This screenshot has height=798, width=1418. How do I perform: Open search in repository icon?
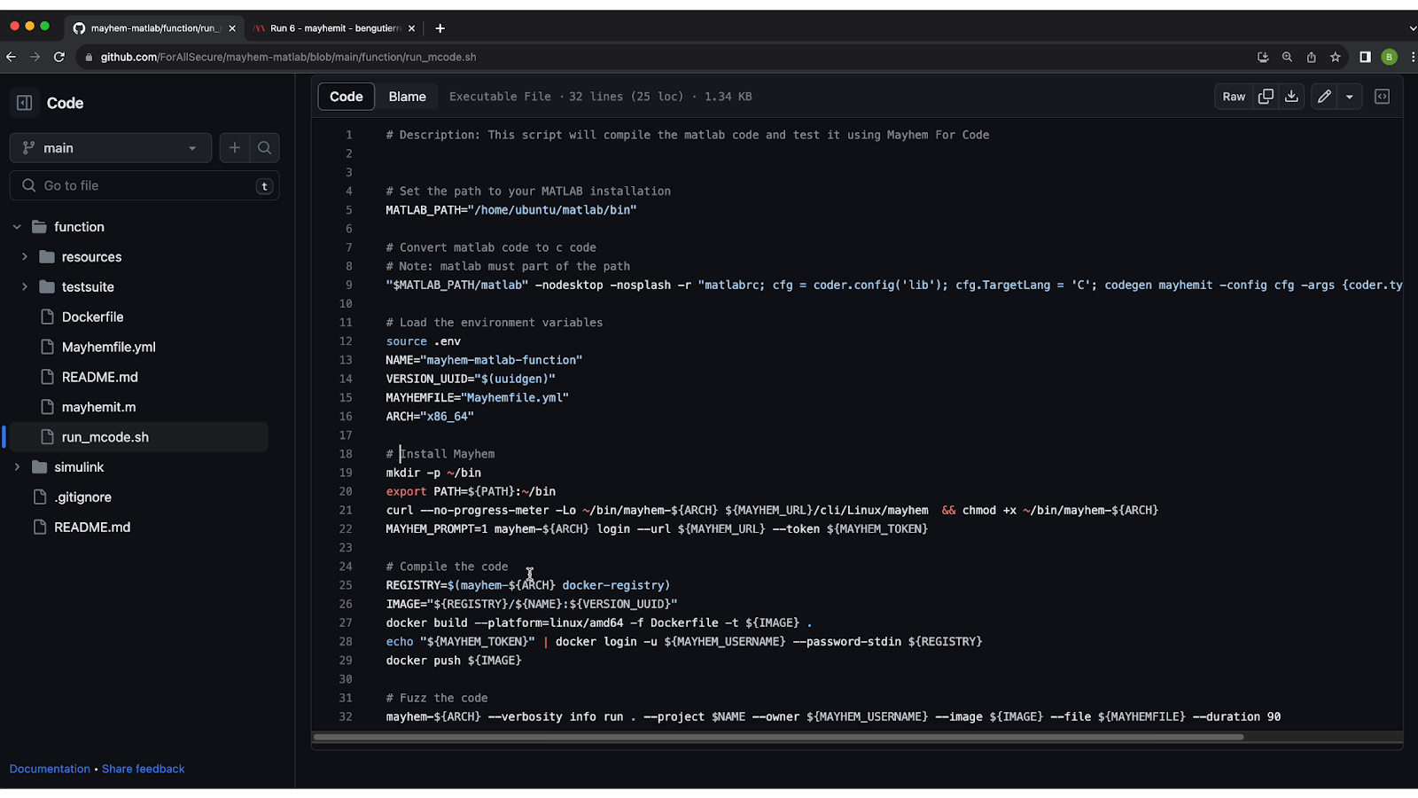click(x=264, y=148)
